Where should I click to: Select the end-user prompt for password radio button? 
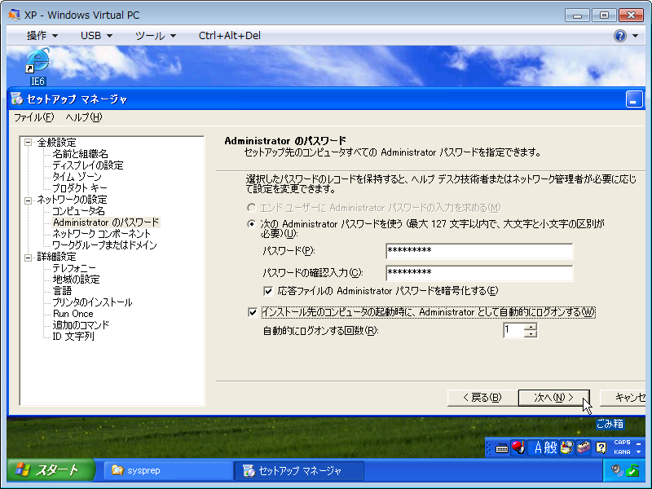(x=251, y=208)
